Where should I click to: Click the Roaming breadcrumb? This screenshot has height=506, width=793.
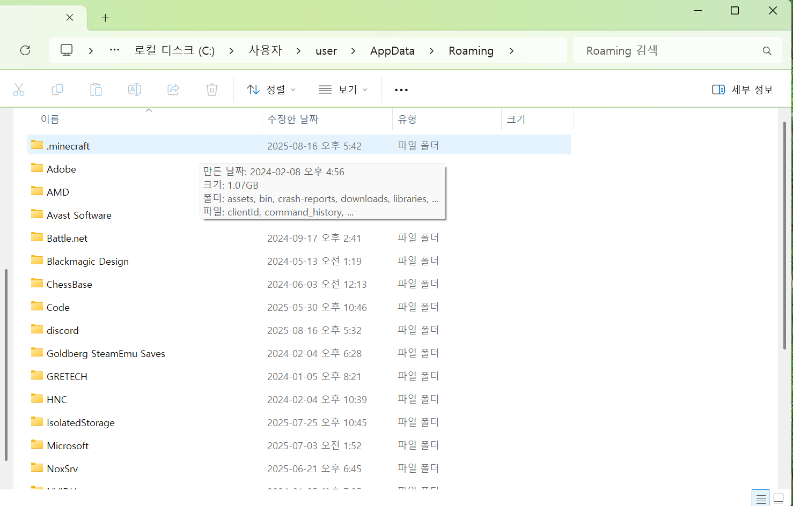471,51
